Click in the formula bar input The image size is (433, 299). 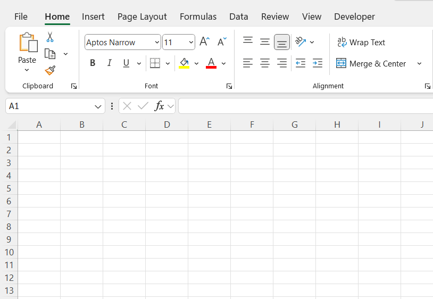click(x=305, y=106)
